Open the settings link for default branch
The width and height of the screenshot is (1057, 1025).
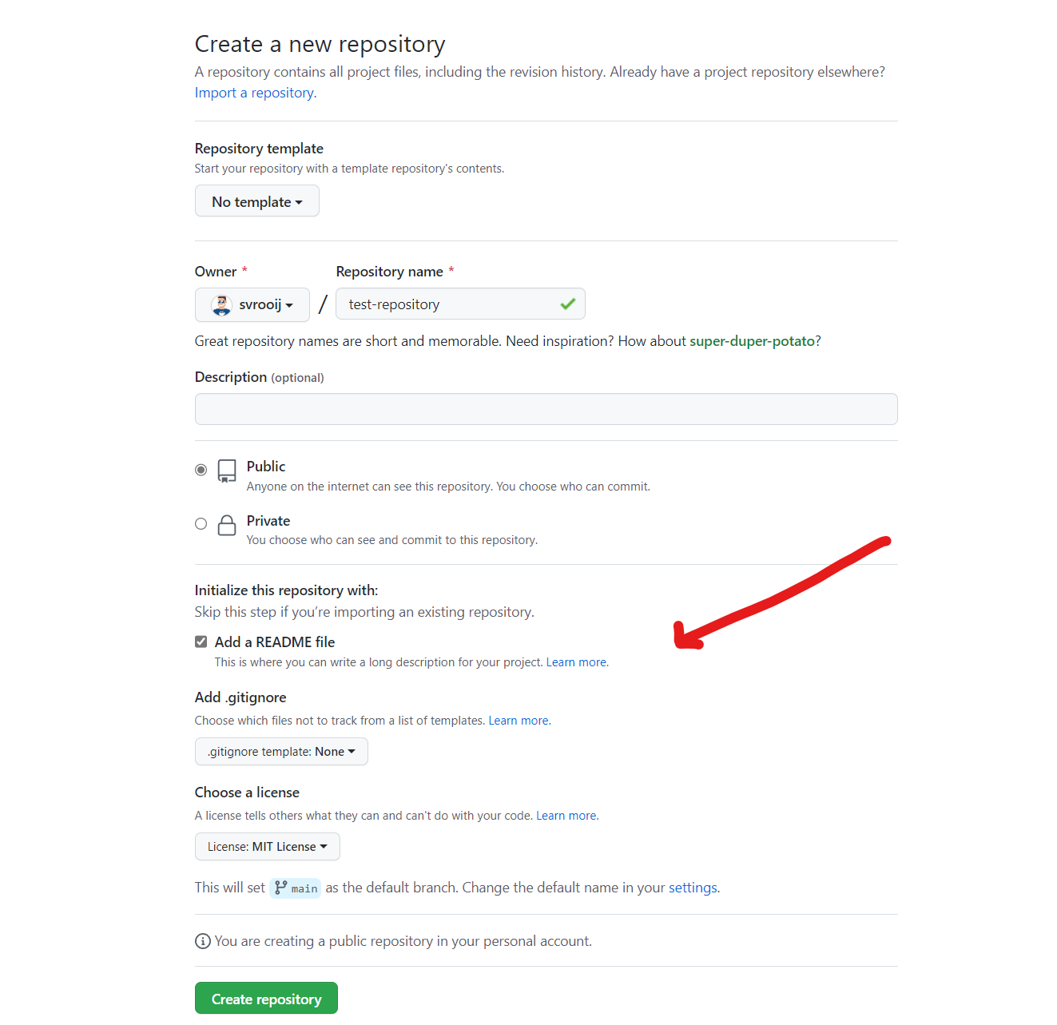click(692, 887)
